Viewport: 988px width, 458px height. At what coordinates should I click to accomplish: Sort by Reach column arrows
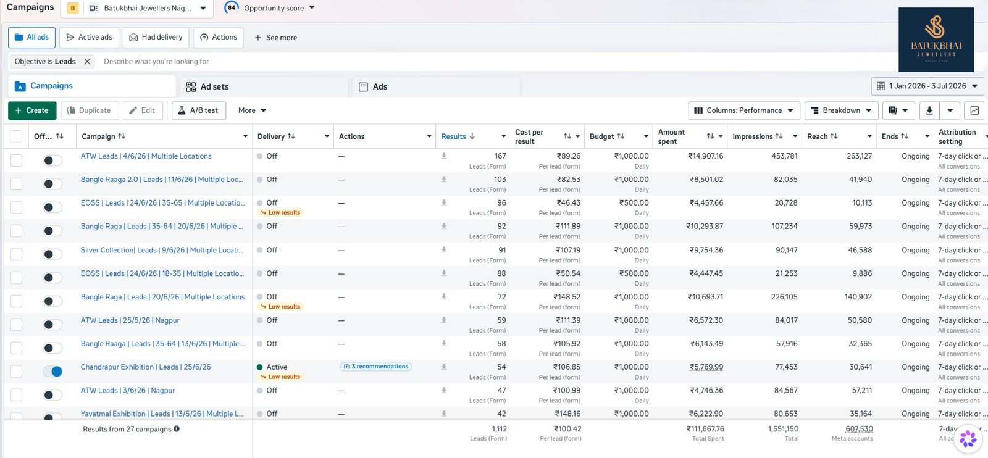pyautogui.click(x=834, y=136)
